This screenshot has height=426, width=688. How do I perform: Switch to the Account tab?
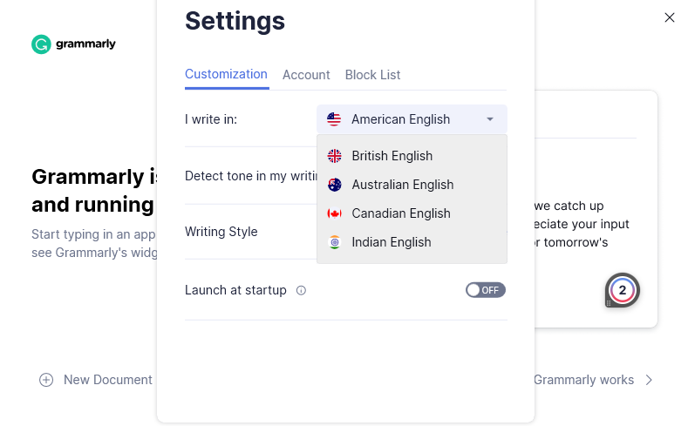click(306, 75)
